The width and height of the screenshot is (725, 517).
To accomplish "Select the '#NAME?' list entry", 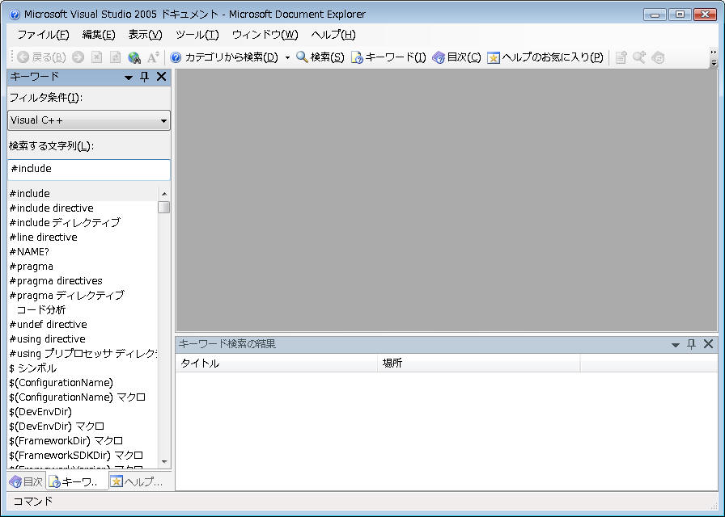I will click(83, 251).
